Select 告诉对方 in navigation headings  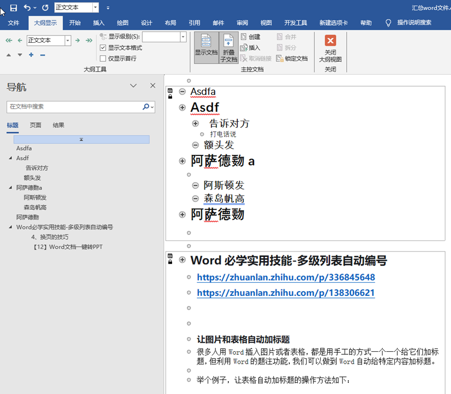[37, 168]
